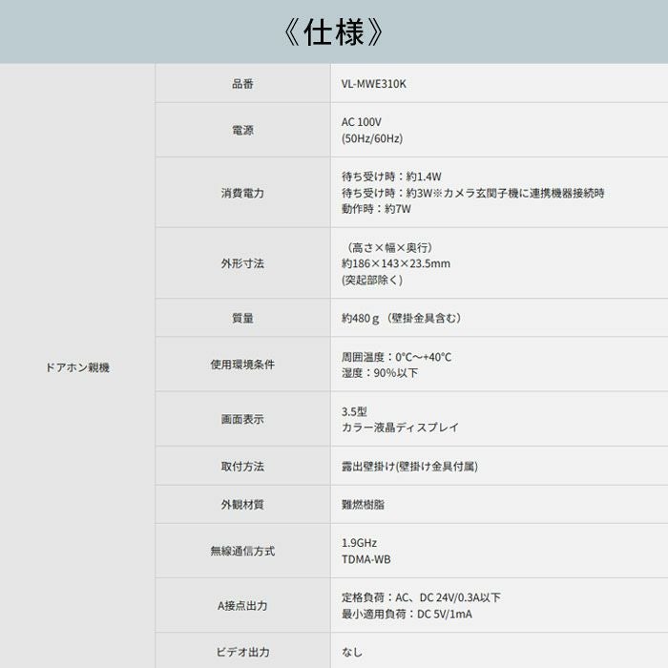
Task: Select the VL-MWE310K model number text
Action: (374, 84)
